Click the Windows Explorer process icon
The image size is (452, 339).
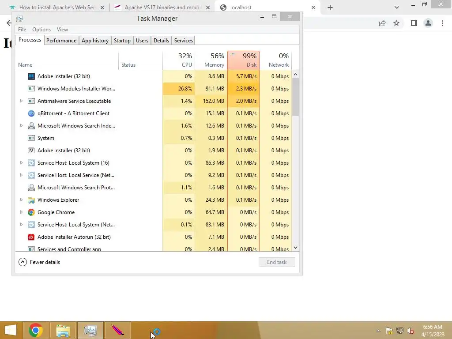coord(31,200)
